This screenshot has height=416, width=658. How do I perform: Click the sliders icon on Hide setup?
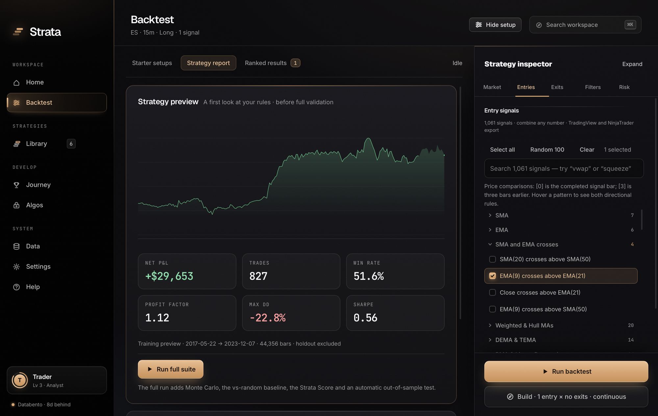479,25
